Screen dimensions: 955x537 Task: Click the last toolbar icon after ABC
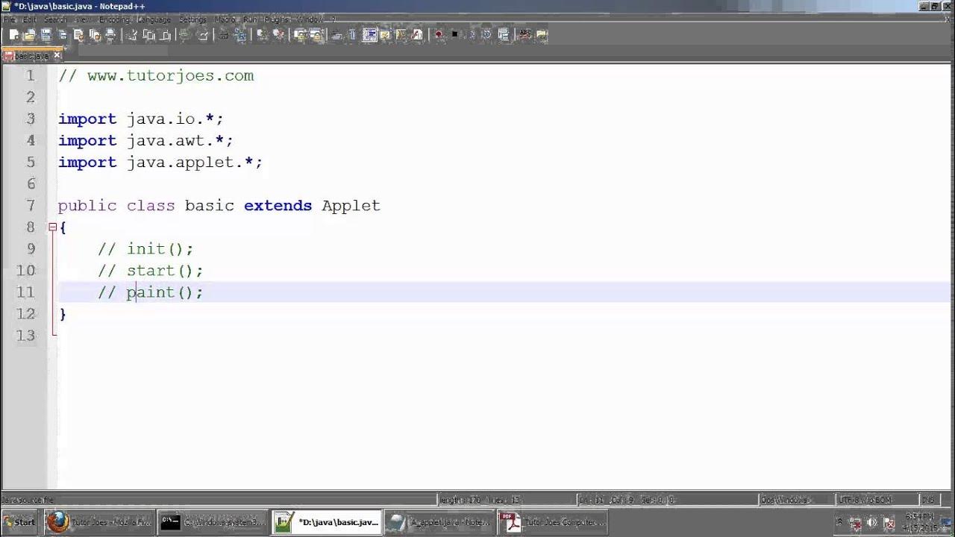[x=541, y=34]
